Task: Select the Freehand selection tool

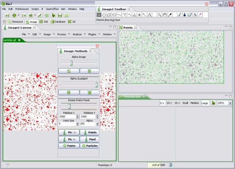Action: pyautogui.click(x=114, y=15)
